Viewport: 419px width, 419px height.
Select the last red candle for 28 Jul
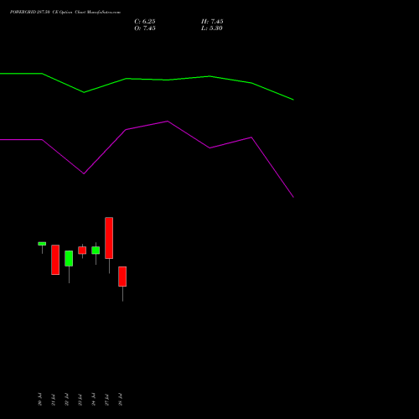click(x=122, y=277)
